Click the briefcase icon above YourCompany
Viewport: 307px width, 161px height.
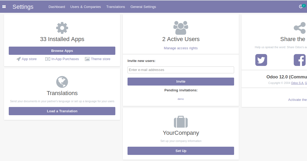click(181, 122)
